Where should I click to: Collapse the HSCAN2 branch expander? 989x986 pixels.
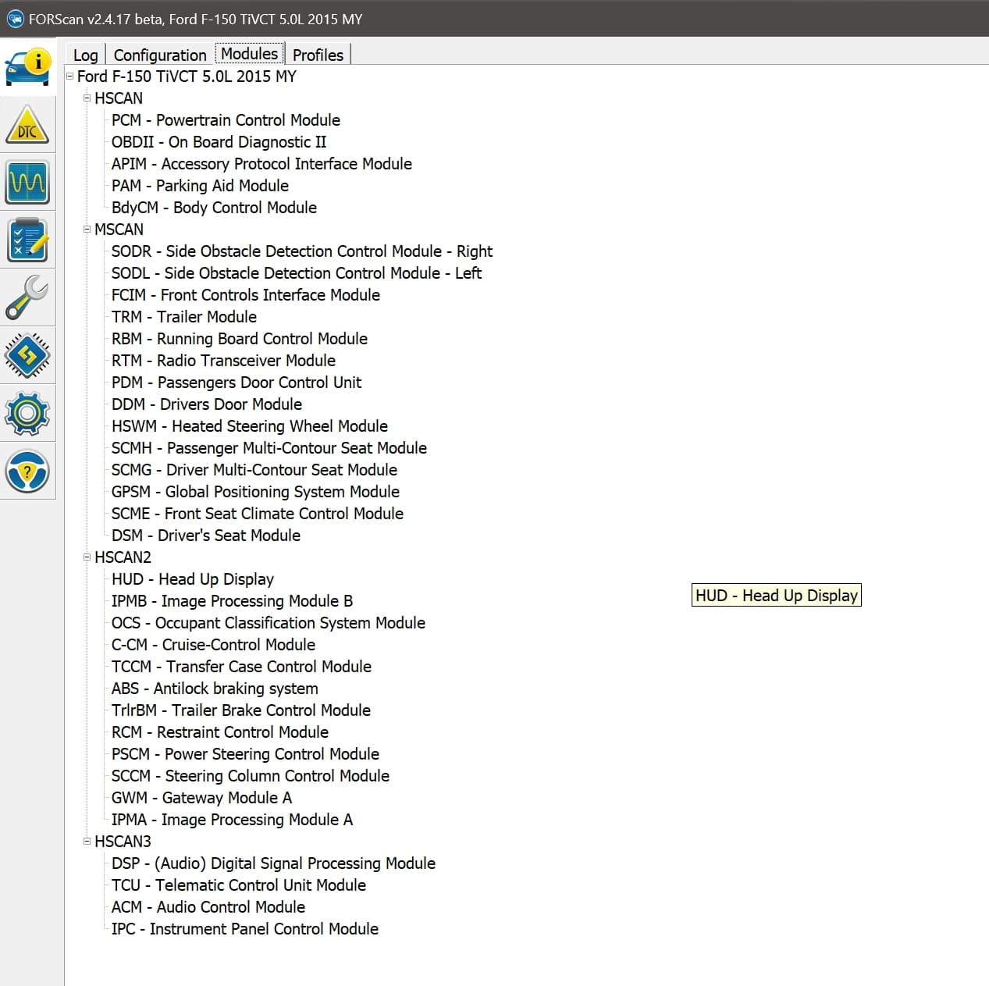[x=87, y=557]
